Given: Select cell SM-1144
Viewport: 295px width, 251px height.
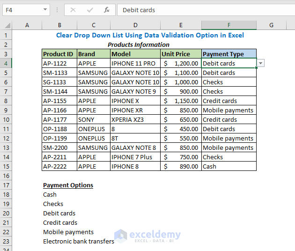Looking at the screenshot, I should [x=59, y=91].
